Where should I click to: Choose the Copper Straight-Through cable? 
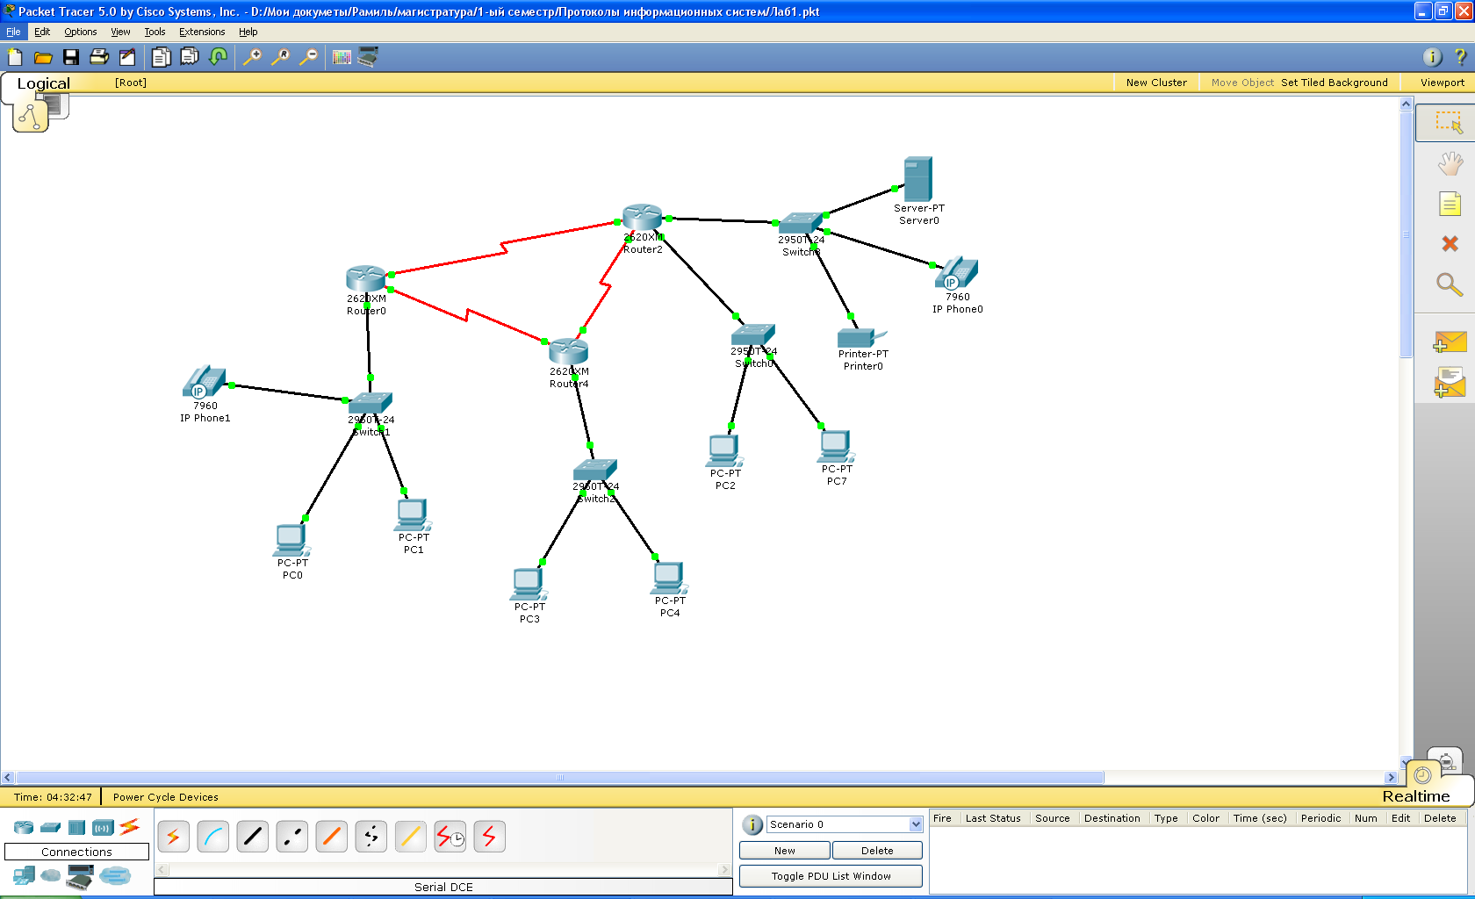(x=253, y=837)
